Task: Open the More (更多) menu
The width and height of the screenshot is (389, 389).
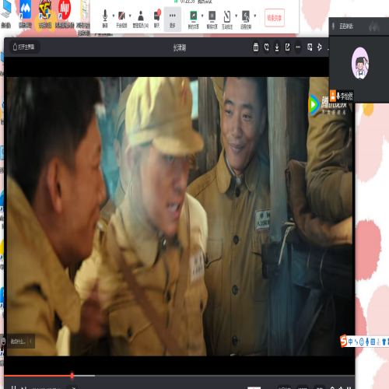Action: point(173,19)
